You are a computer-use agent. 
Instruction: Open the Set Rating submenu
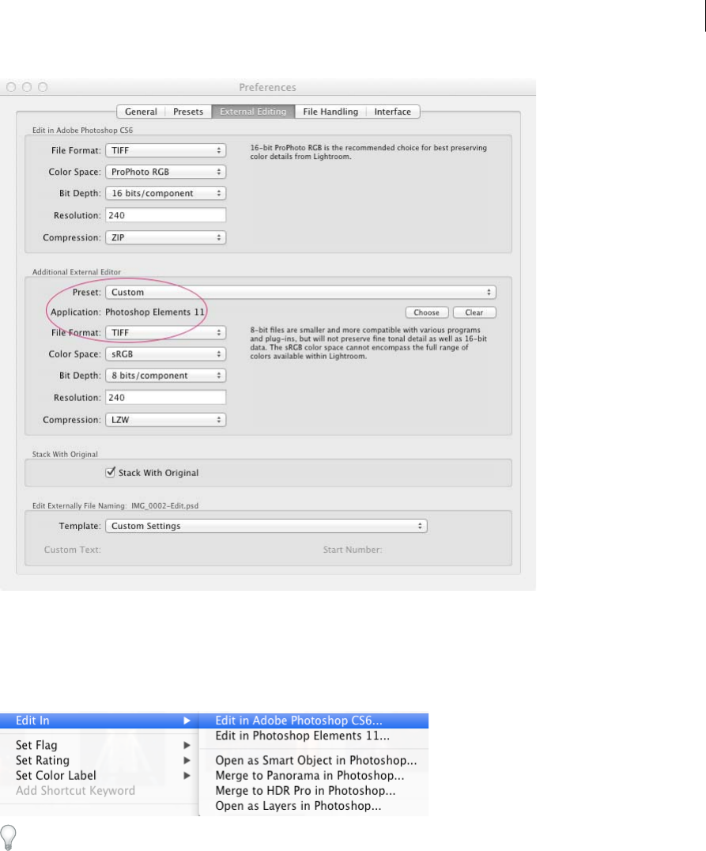(x=100, y=760)
